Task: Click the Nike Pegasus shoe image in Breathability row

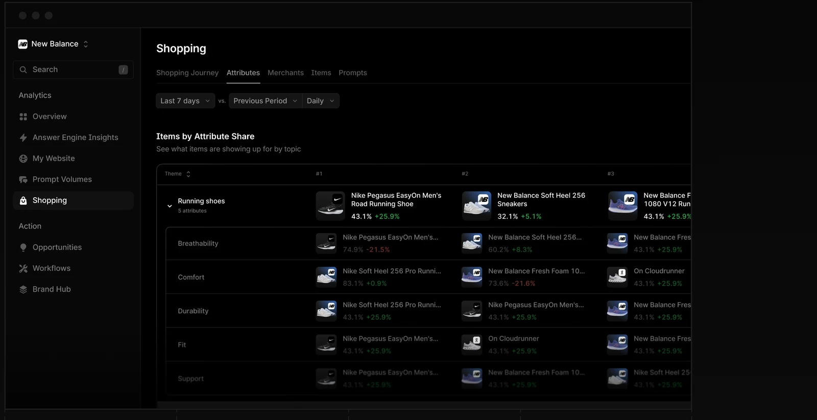Action: [x=326, y=243]
